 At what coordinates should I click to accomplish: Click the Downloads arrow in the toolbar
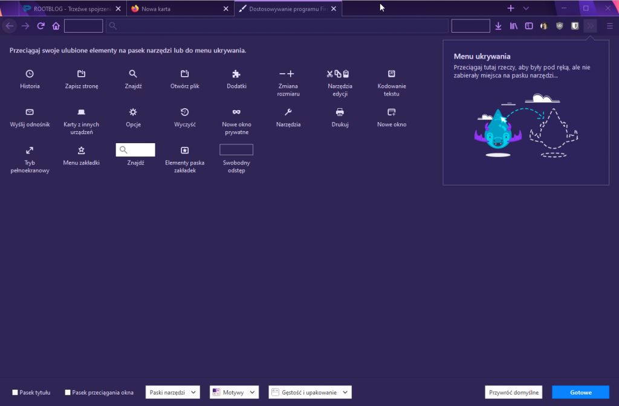pyautogui.click(x=498, y=25)
